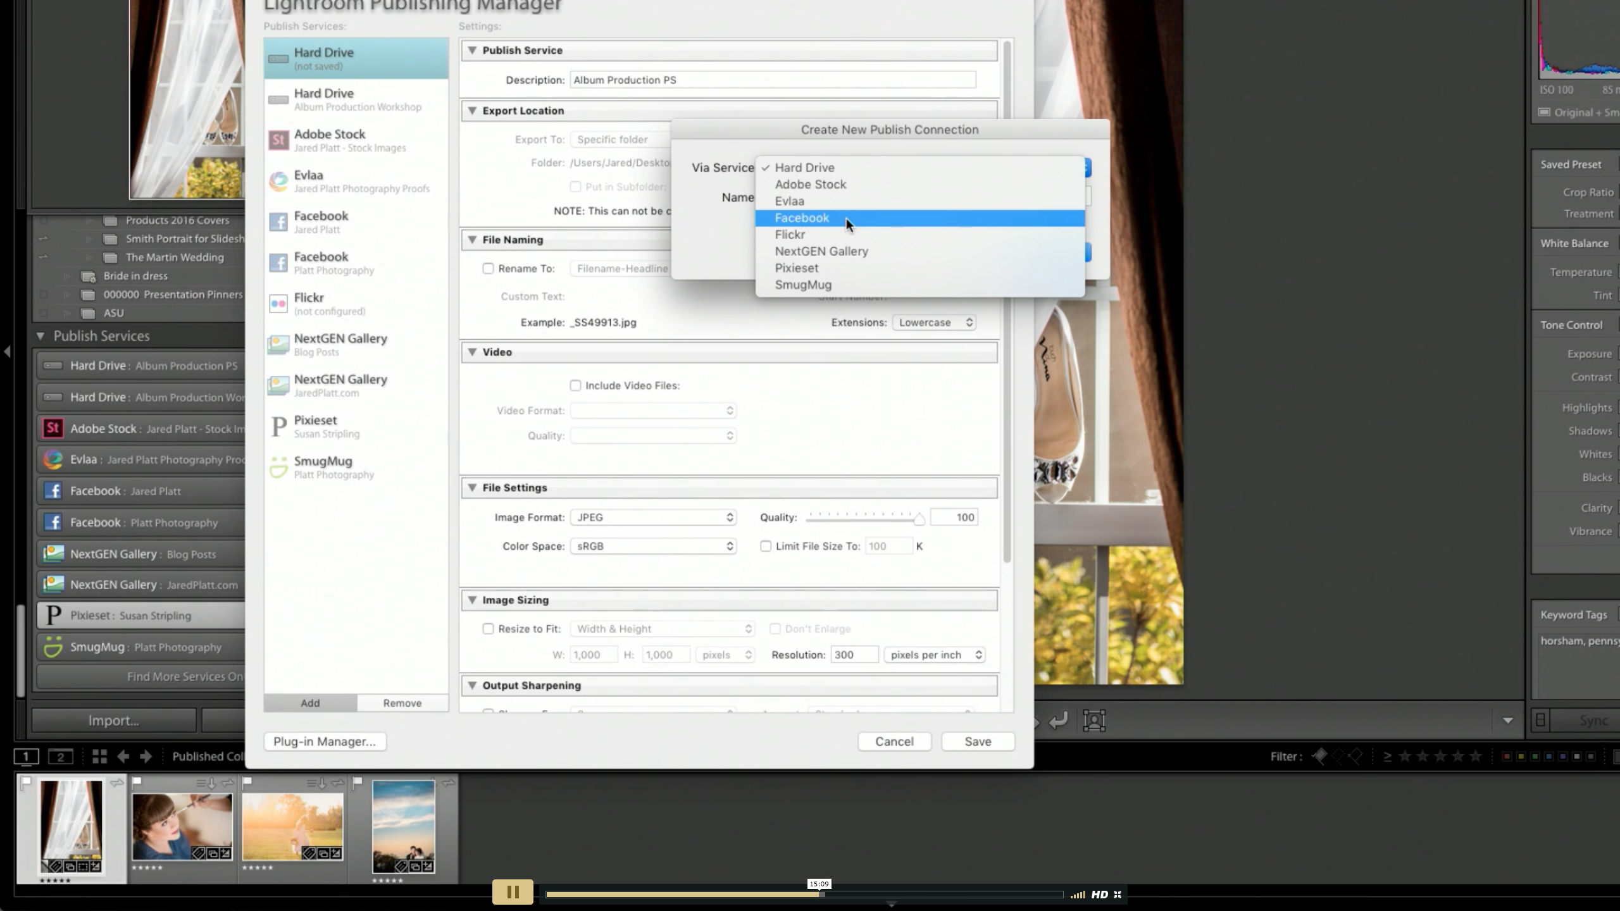Viewport: 1620px width, 911px height.
Task: Collapse Publish Services panel in left sidebar
Action: [x=40, y=336]
